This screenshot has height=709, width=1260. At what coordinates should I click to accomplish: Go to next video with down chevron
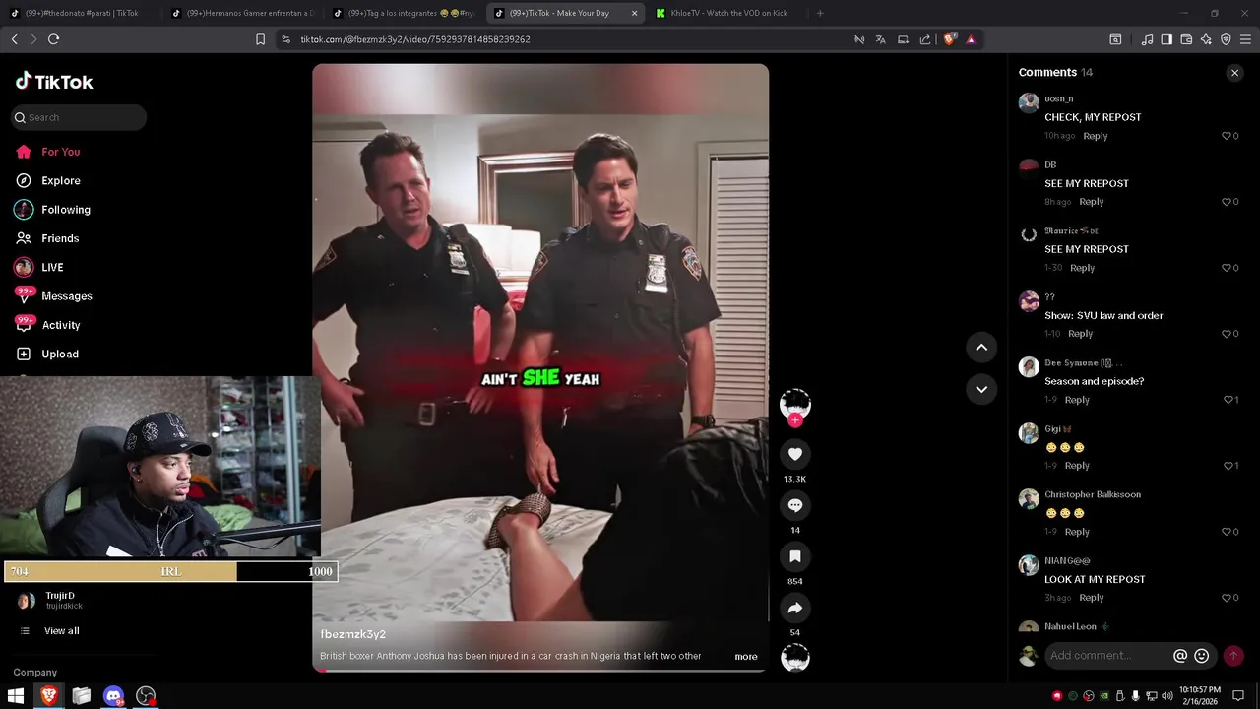tap(981, 389)
